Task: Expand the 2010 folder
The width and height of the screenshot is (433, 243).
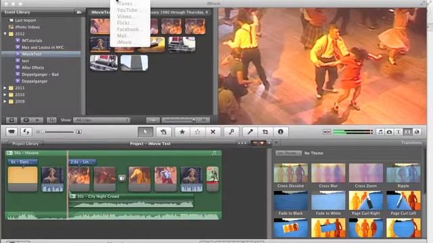Action: (5, 94)
